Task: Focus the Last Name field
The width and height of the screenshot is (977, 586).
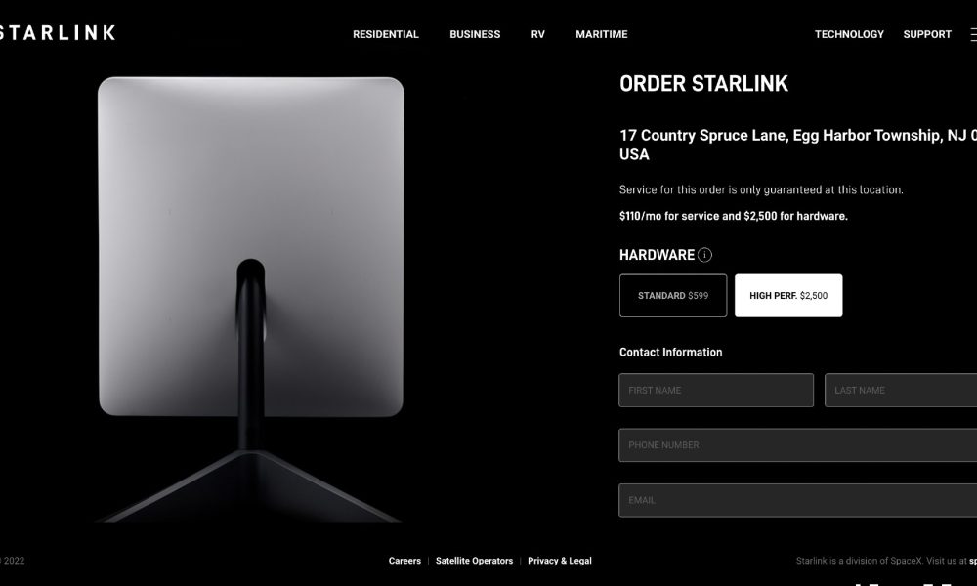Action: (901, 391)
